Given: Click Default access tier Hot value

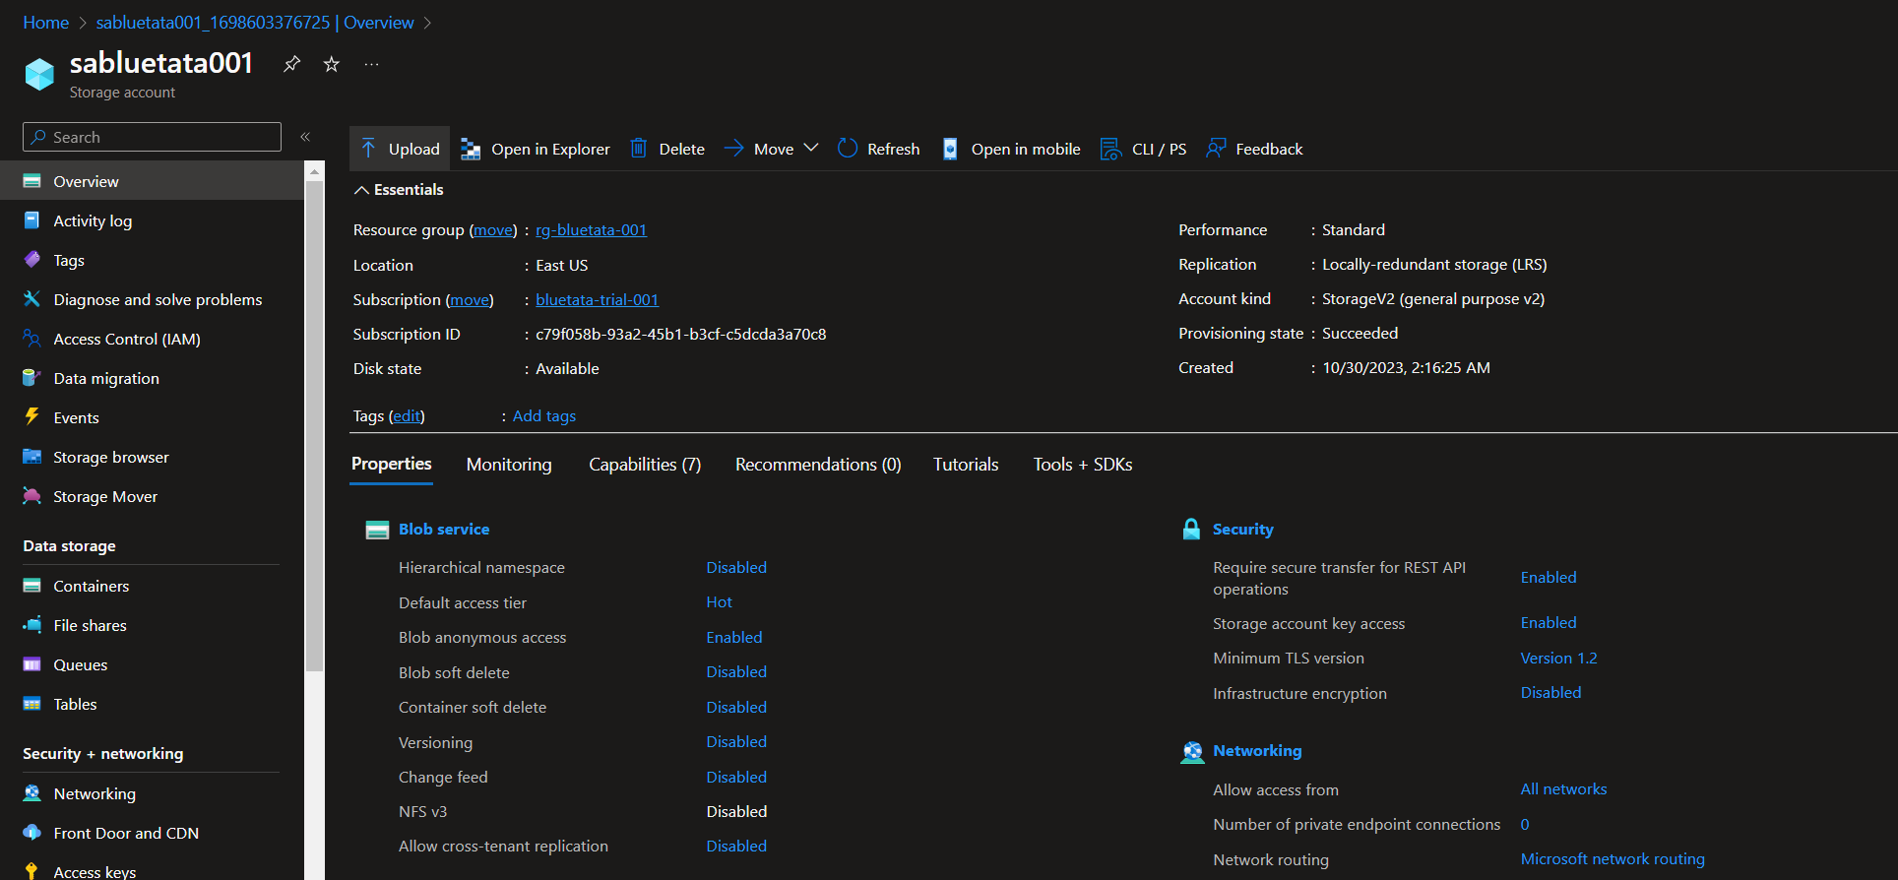Looking at the screenshot, I should pyautogui.click(x=720, y=602).
